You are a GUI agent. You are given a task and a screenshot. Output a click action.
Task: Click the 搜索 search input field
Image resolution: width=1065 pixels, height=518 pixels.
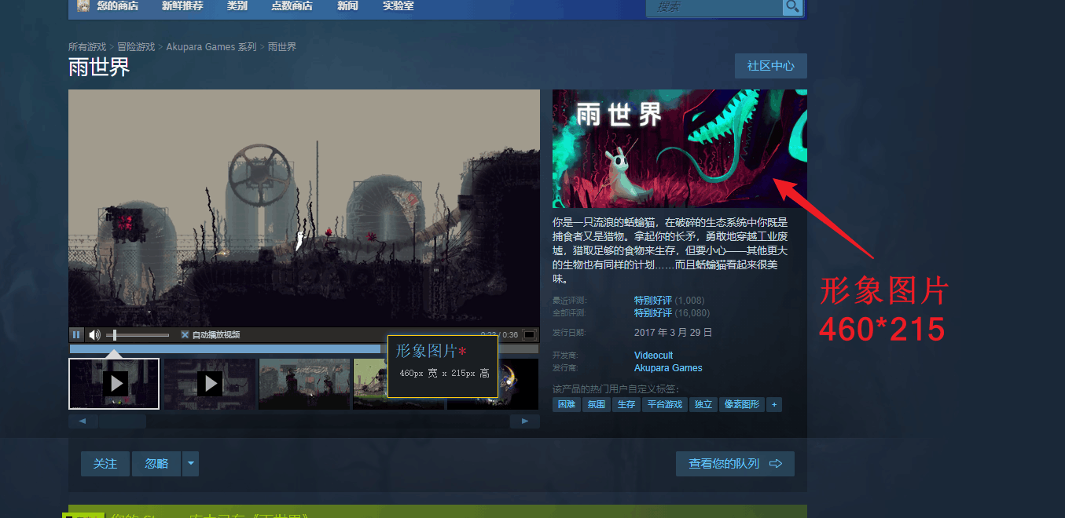(x=715, y=8)
